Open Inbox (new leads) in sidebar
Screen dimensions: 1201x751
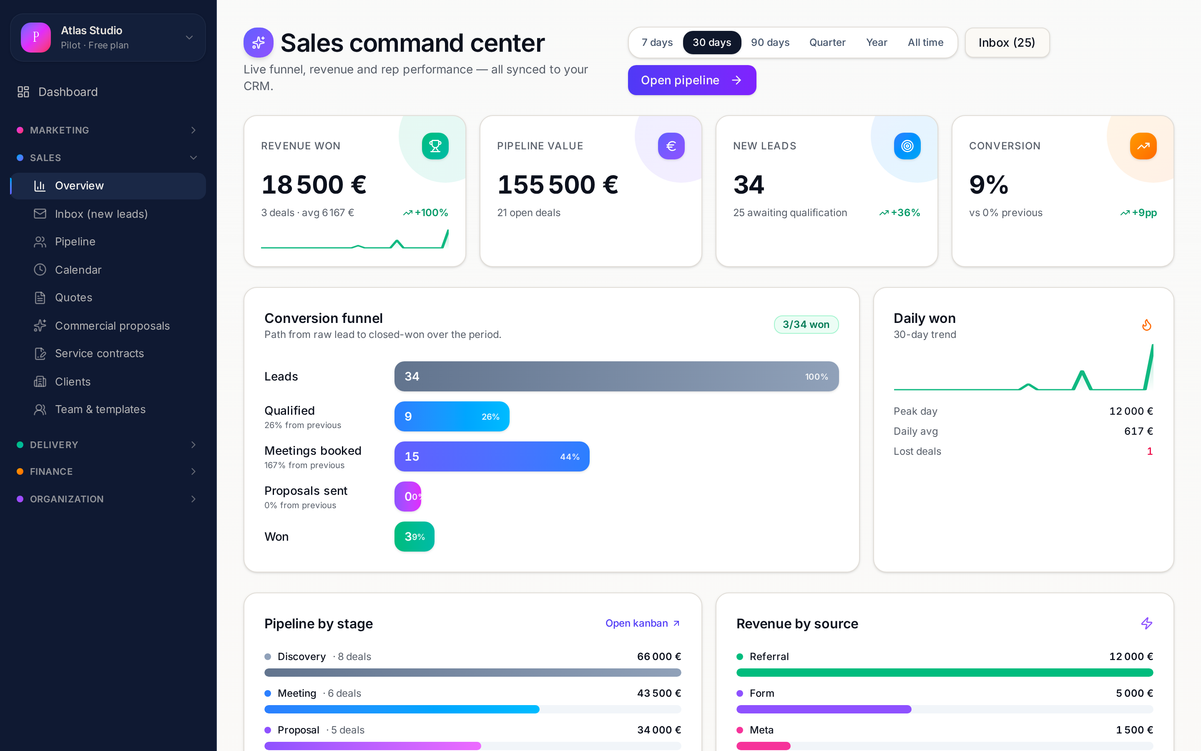(x=108, y=214)
